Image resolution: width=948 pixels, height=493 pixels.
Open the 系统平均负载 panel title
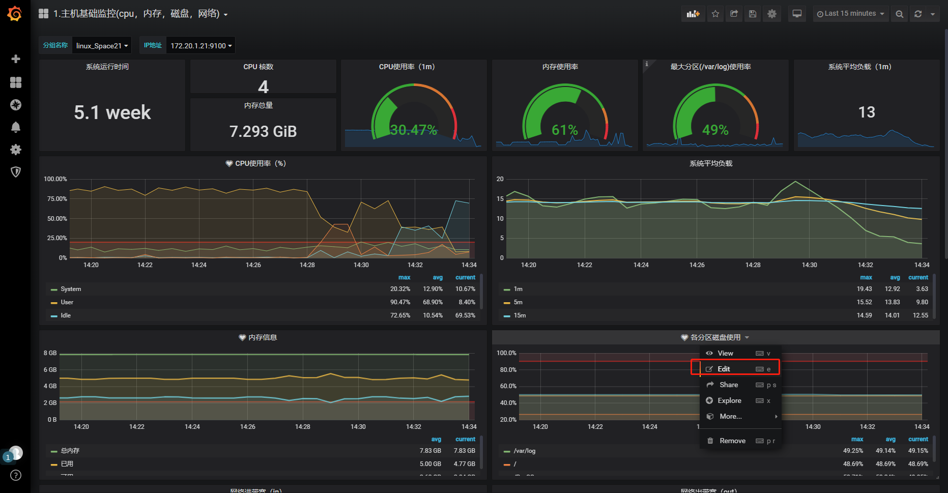(711, 163)
